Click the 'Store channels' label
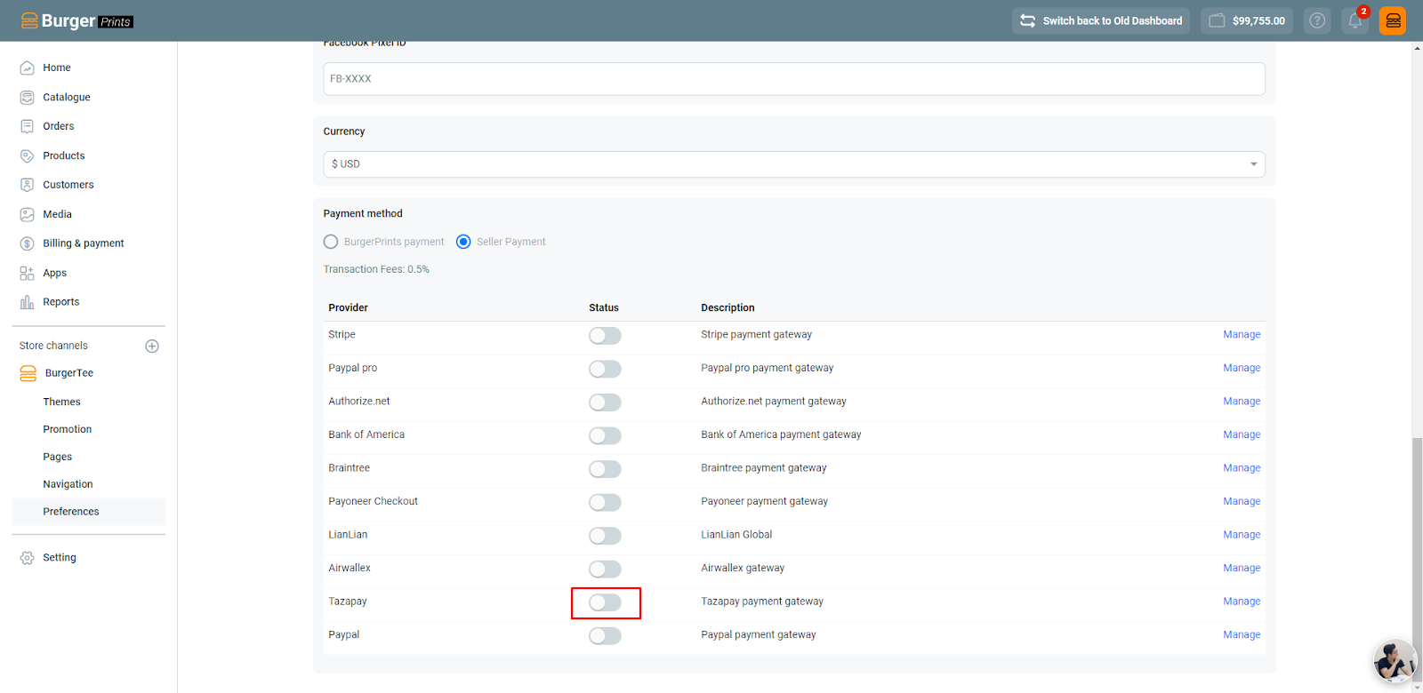The width and height of the screenshot is (1423, 693). pyautogui.click(x=53, y=346)
